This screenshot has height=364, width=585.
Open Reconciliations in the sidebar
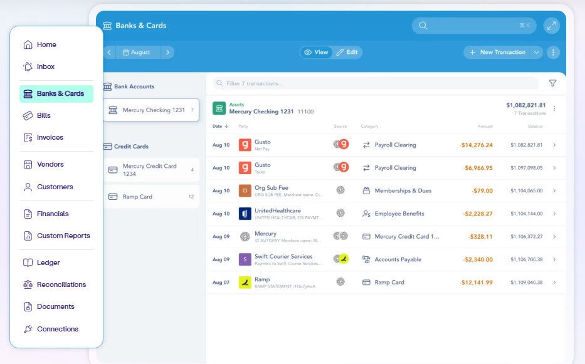pyautogui.click(x=61, y=284)
